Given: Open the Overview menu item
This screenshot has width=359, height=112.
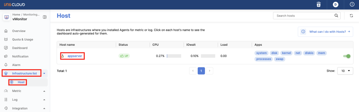Looking at the screenshot, I should tap(19, 31).
